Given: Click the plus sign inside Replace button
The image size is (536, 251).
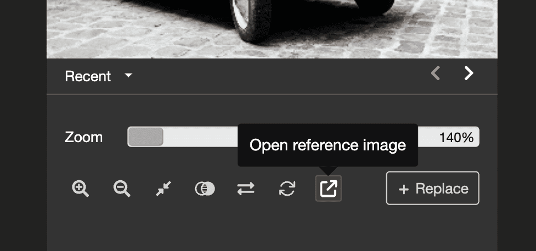Looking at the screenshot, I should [403, 189].
